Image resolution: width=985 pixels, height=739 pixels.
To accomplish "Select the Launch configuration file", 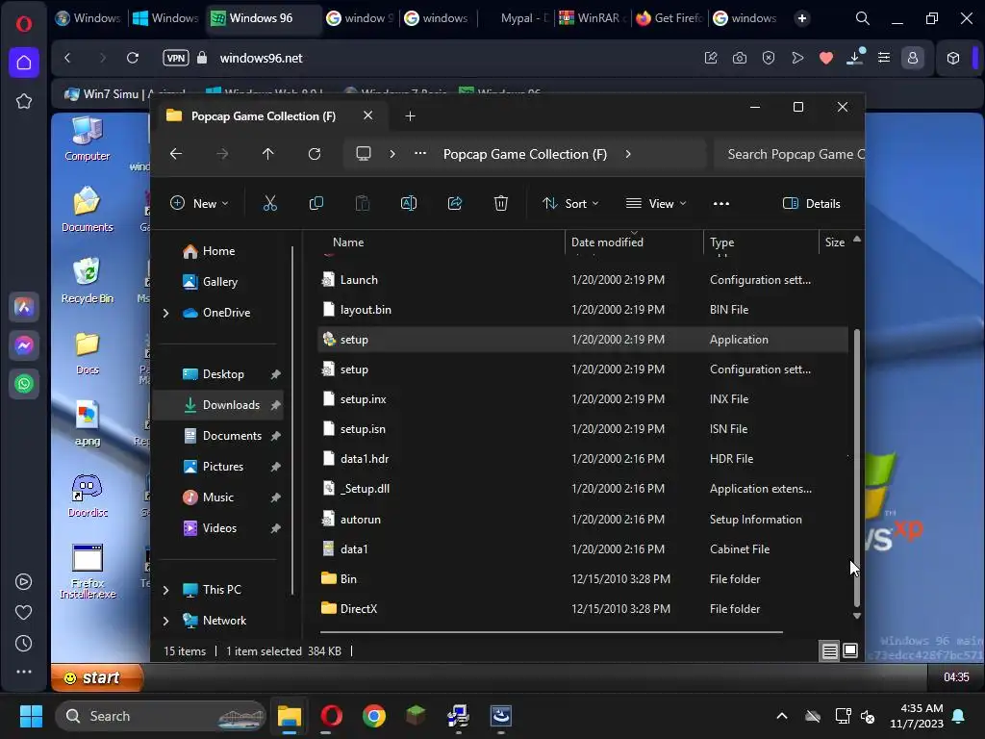I will click(583, 280).
